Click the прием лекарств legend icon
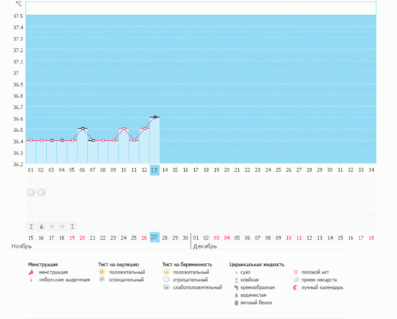This screenshot has width=397, height=319. 295,280
